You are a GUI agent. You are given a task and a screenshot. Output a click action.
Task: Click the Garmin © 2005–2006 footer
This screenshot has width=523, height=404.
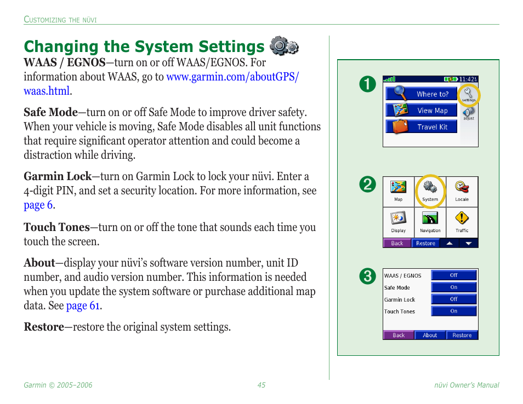tap(58, 385)
